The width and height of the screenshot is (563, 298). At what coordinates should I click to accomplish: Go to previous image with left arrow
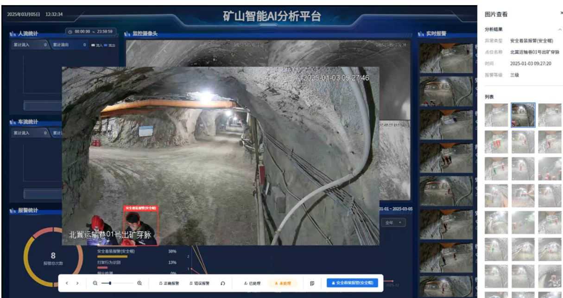coord(67,283)
